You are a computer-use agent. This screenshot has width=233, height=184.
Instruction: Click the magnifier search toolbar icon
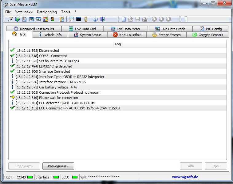coord(72,19)
